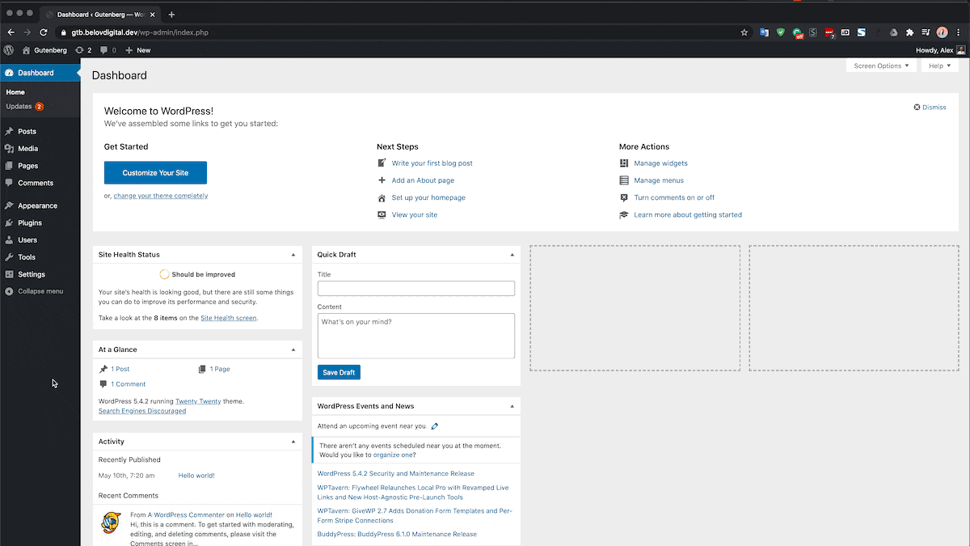This screenshot has width=970, height=546.
Task: Open the 2 updates icon in admin bar
Action: point(82,50)
